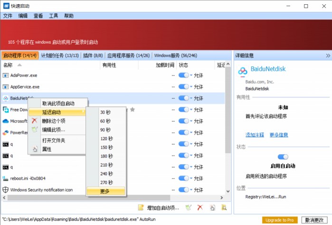Click the properties hand icon in bottom toolbar
This screenshot has width=332, height=225.
(212, 208)
